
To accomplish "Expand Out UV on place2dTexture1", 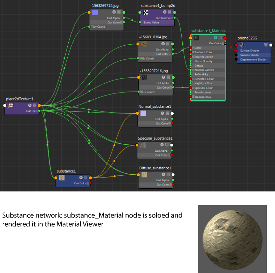I will pos(37,111).
